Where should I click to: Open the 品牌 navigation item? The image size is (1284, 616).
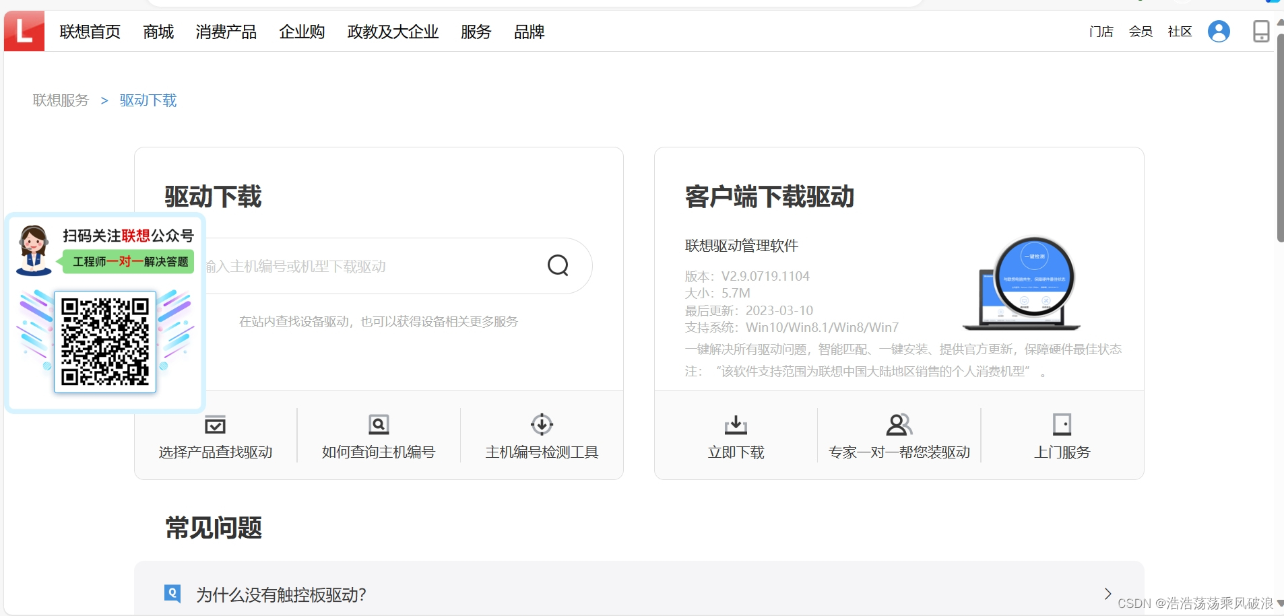tap(529, 32)
